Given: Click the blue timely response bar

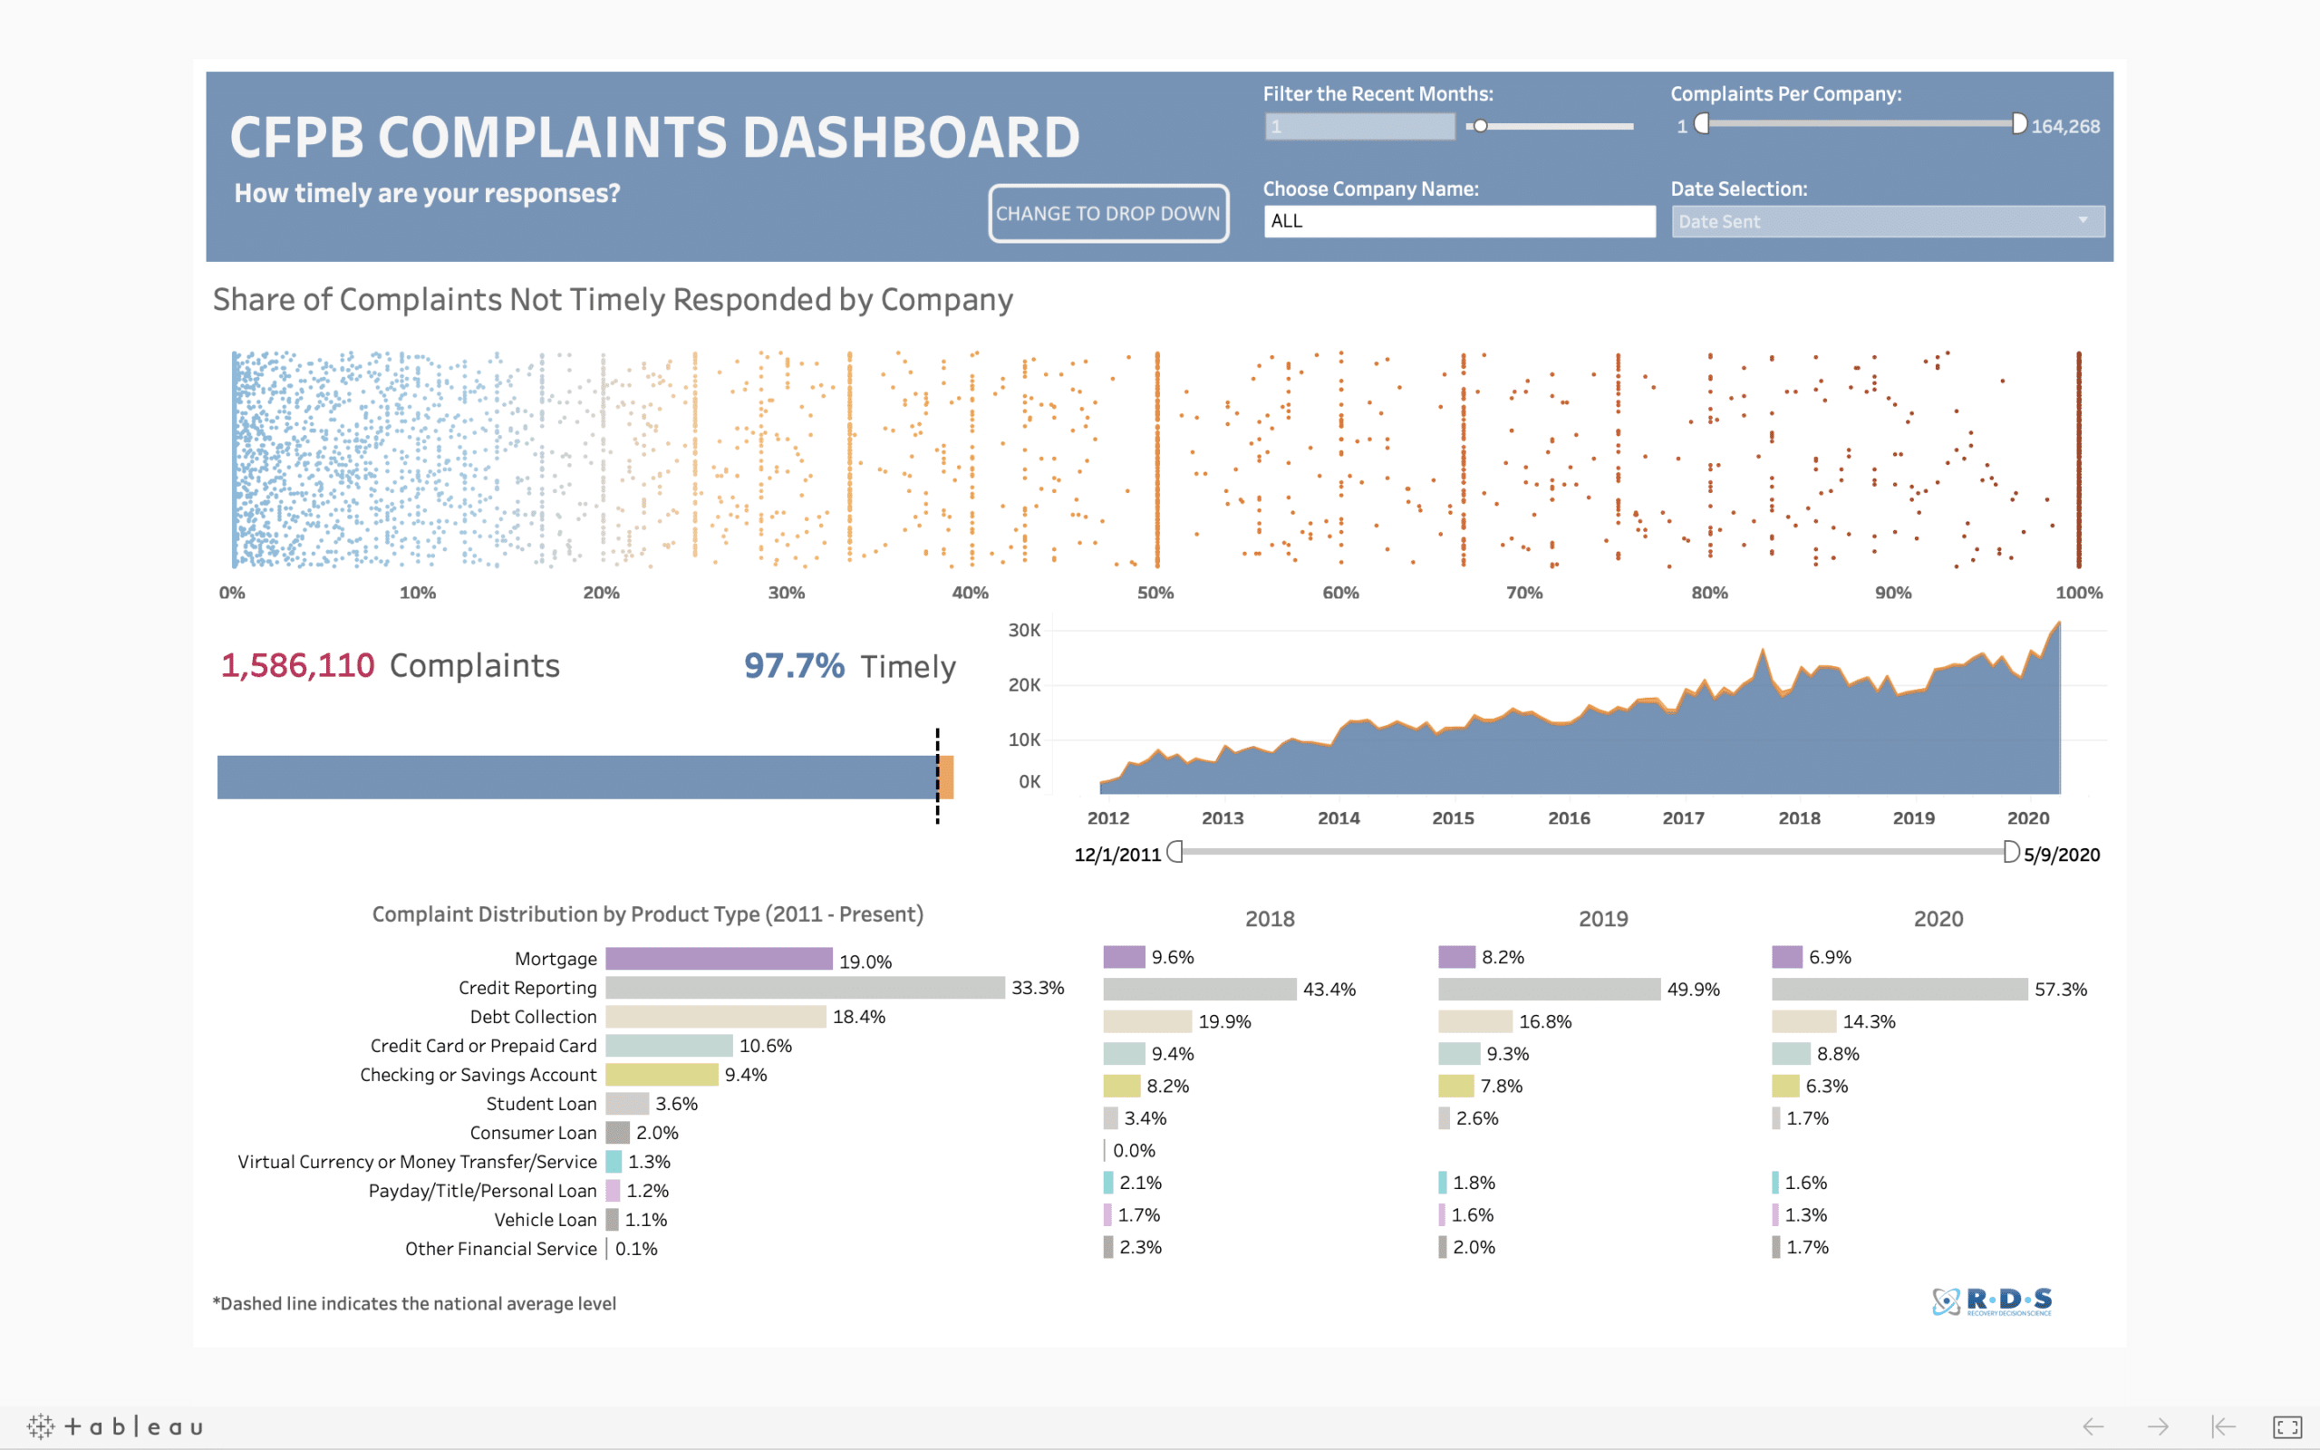Looking at the screenshot, I should pos(577,777).
